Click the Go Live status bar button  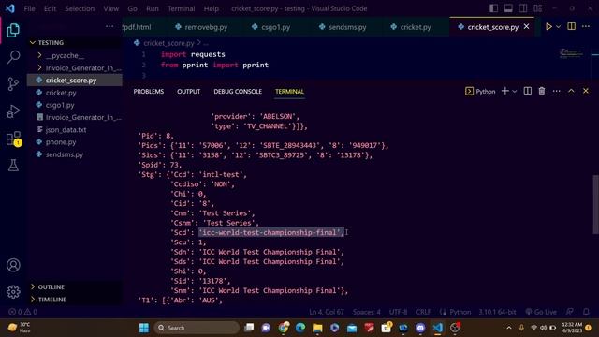(x=541, y=312)
